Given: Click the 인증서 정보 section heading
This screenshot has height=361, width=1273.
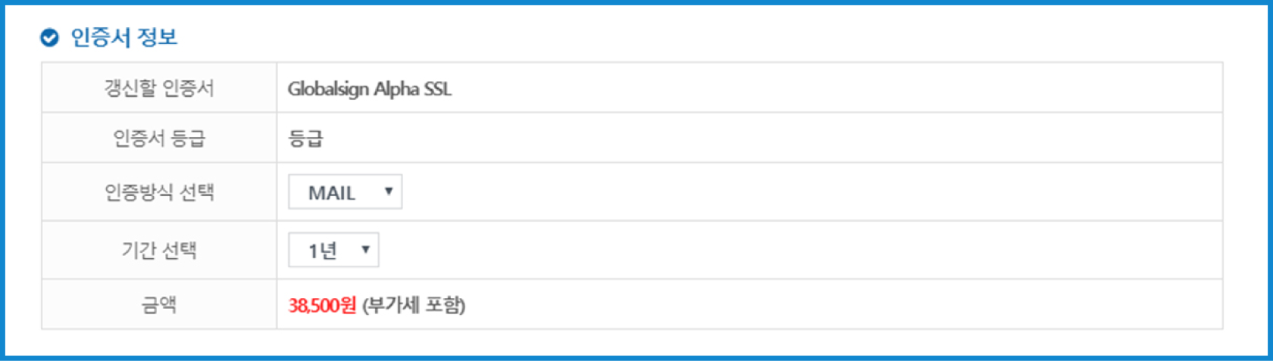Looking at the screenshot, I should [x=124, y=37].
